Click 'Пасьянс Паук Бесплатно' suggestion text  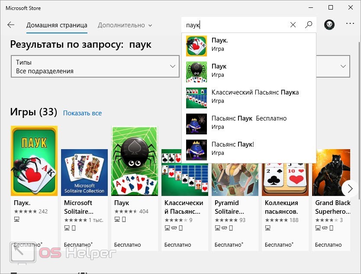coord(249,118)
